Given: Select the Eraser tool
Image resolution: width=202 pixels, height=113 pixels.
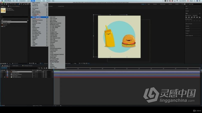Looking at the screenshot, I should [28, 4].
